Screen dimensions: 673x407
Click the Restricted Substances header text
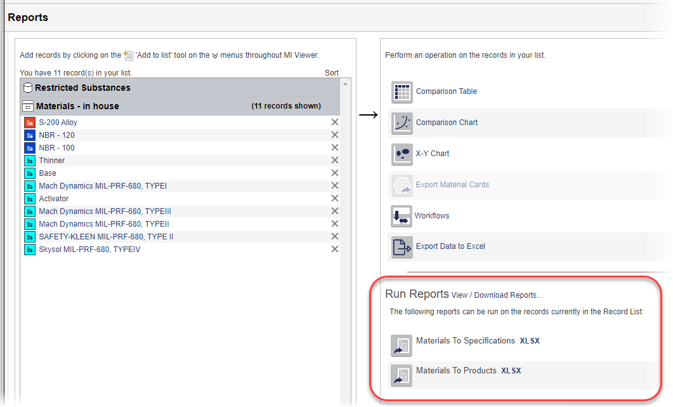click(x=83, y=88)
